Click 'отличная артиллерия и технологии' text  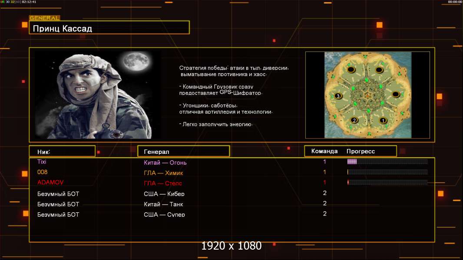point(225,112)
